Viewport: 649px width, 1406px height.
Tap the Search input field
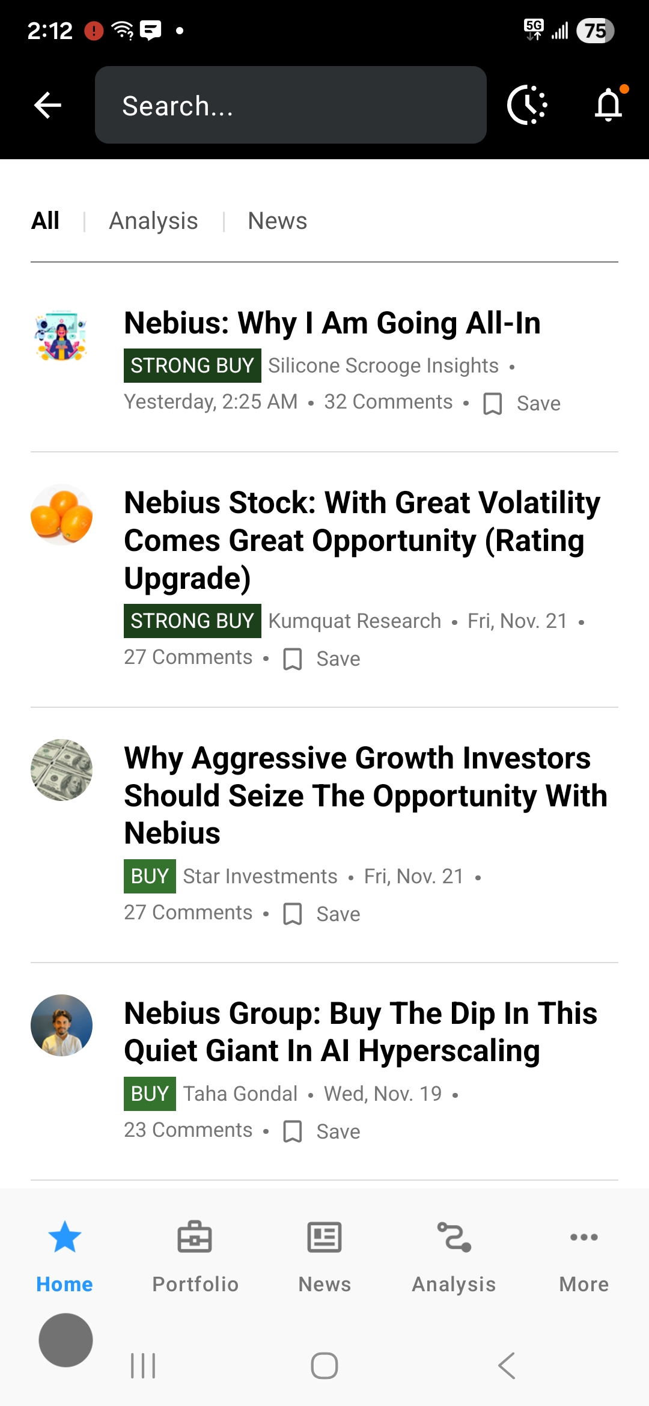click(290, 106)
